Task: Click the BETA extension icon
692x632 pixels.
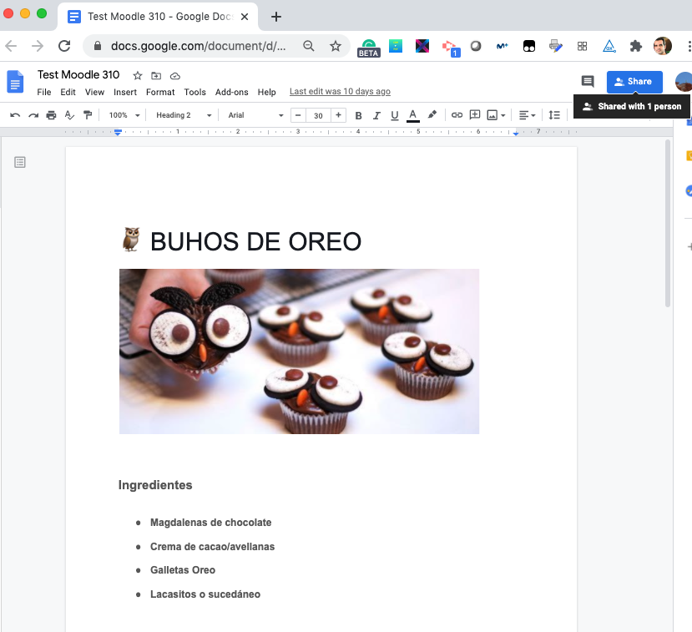Action: click(368, 48)
